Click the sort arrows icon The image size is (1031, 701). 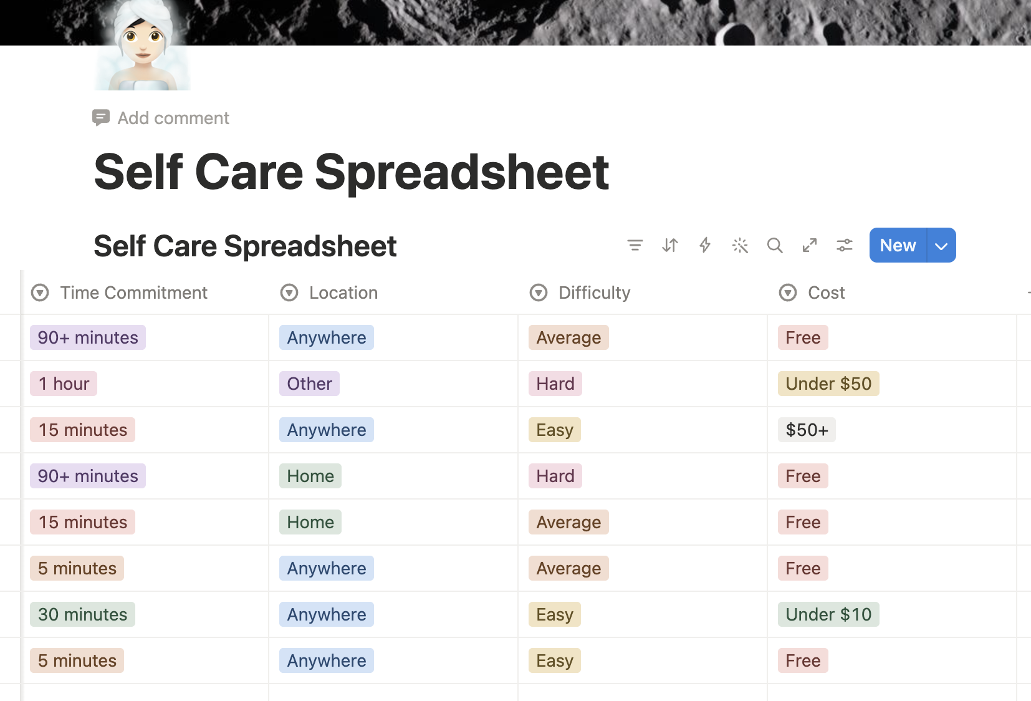click(x=670, y=245)
